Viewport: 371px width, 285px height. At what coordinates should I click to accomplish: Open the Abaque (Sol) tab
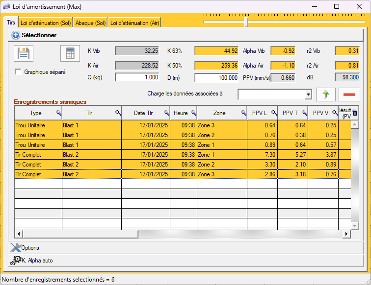pyautogui.click(x=90, y=23)
